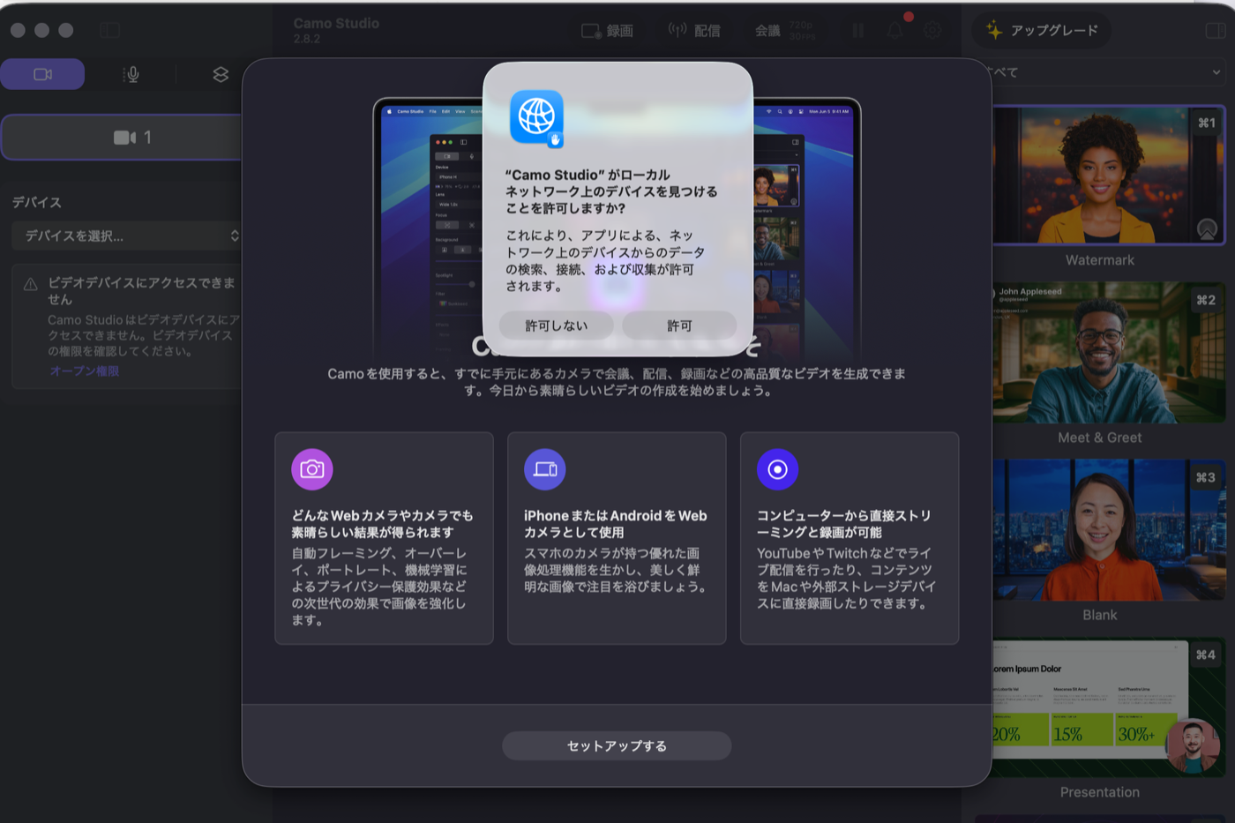Toggle the right sidebar panel icon
The image size is (1235, 823).
[x=1215, y=31]
